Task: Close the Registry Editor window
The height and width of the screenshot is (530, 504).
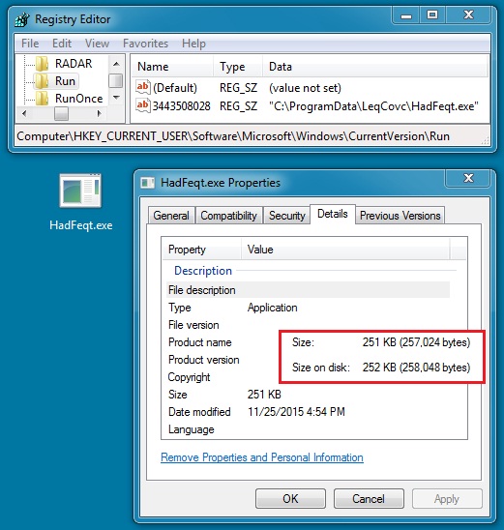Action: coord(468,15)
